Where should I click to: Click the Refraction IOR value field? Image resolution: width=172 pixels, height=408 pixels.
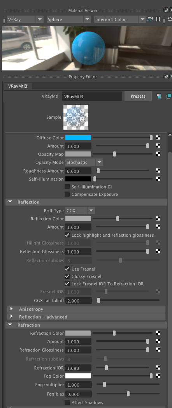(x=78, y=368)
